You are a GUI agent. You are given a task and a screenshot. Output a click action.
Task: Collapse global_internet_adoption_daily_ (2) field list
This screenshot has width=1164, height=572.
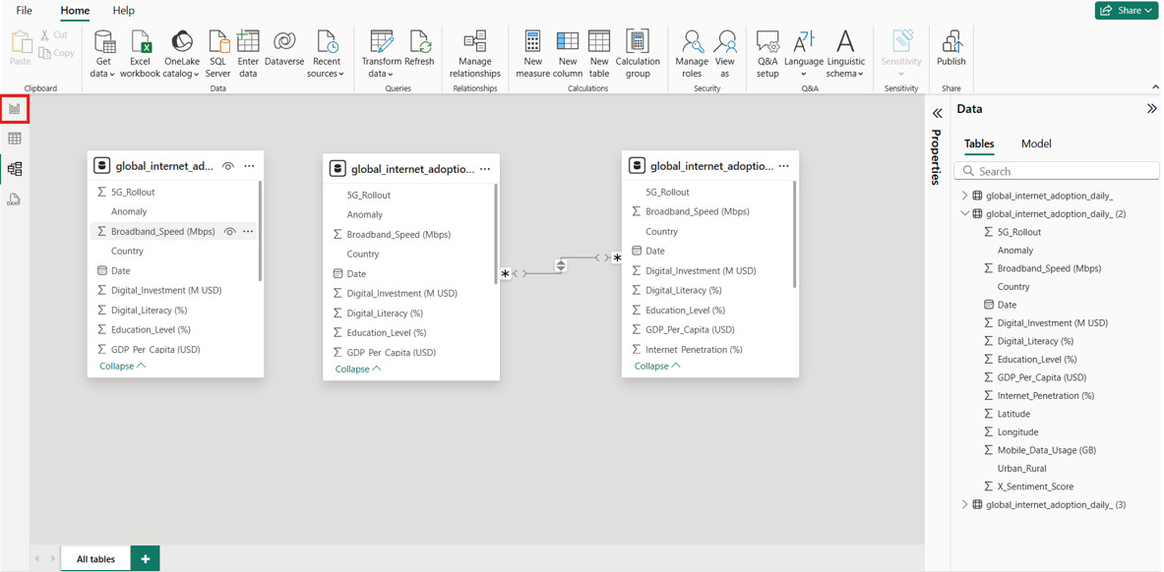pyautogui.click(x=965, y=213)
